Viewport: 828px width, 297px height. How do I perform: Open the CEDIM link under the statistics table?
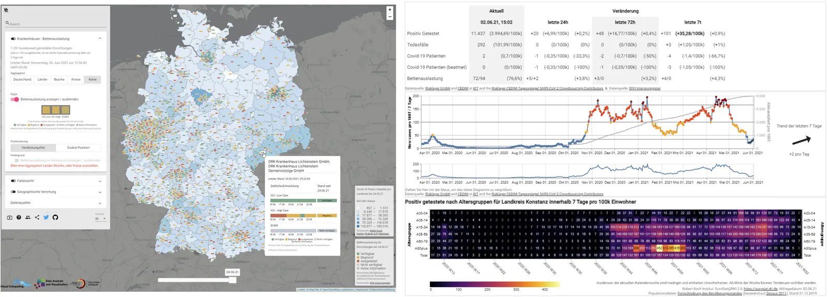[463, 88]
